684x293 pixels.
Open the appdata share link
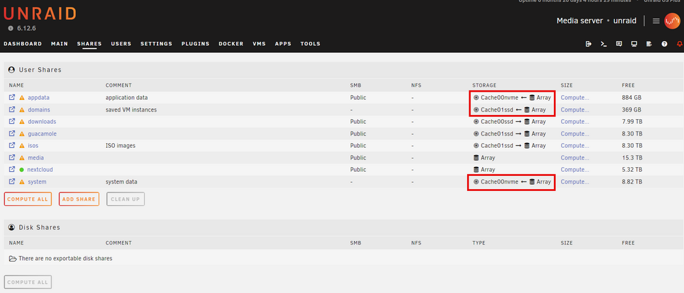[x=39, y=98]
